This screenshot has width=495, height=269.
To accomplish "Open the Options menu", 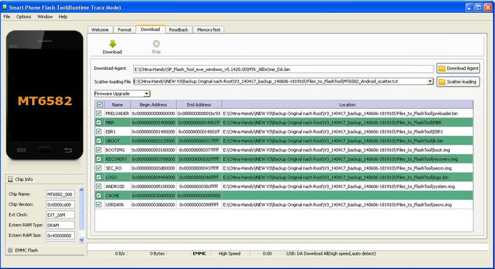I will [24, 16].
